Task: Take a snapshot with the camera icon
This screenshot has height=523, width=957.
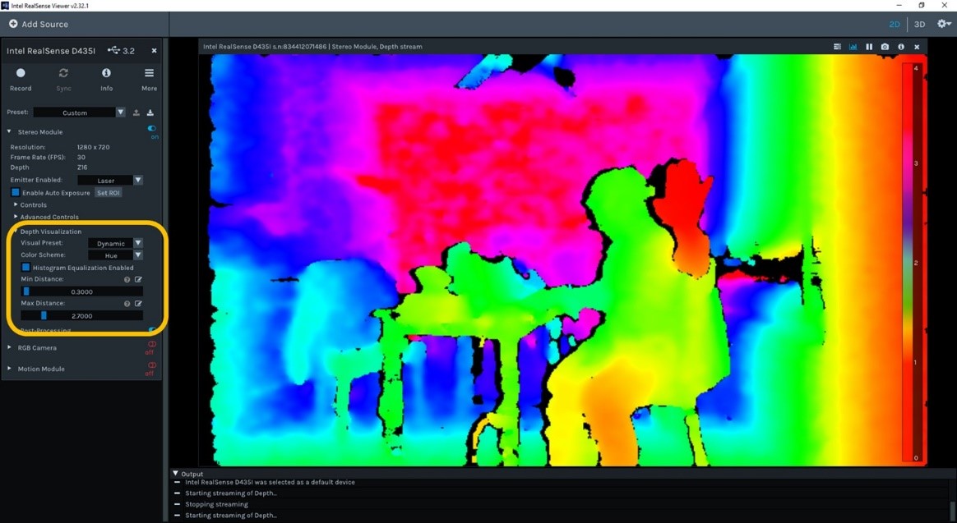Action: pos(885,47)
